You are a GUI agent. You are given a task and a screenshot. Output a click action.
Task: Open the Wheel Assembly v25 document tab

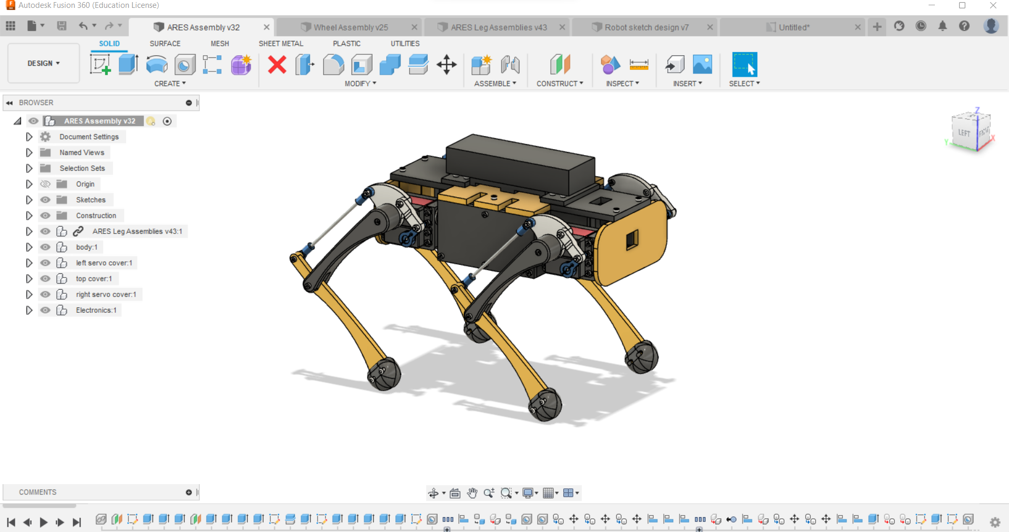tap(350, 27)
